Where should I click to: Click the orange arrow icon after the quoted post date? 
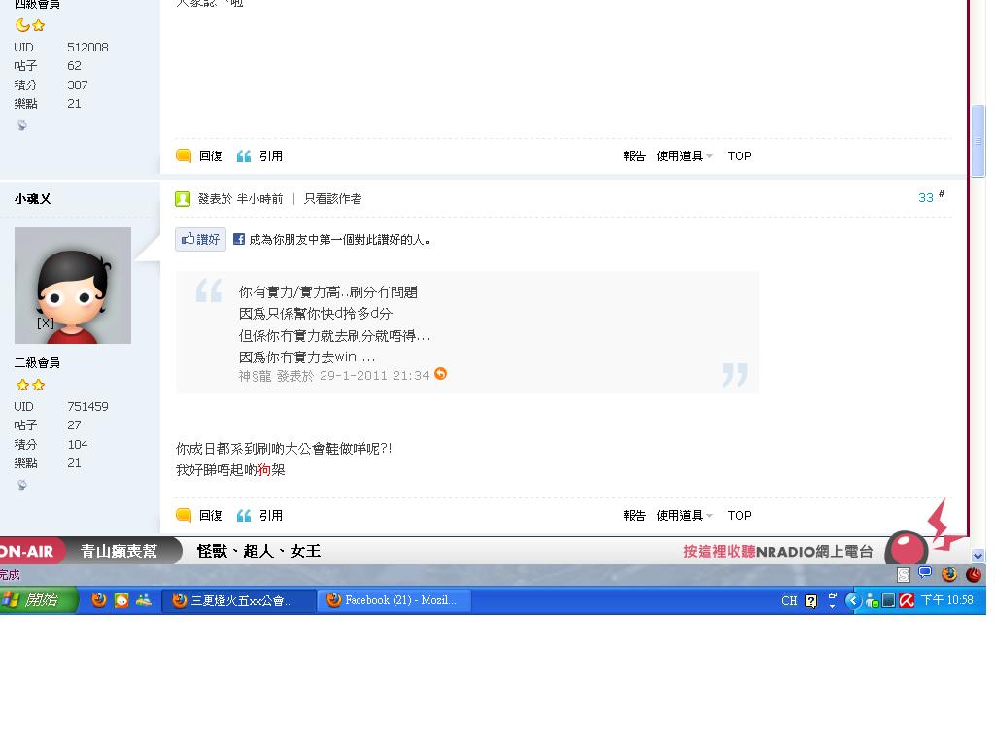click(x=440, y=374)
